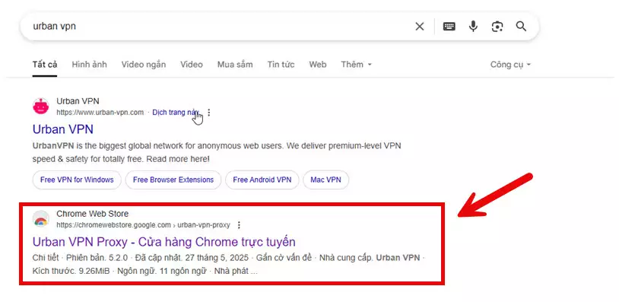Image resolution: width=619 pixels, height=302 pixels.
Task: Click the 'Urban VPN' site name above URL
Action: coord(78,101)
